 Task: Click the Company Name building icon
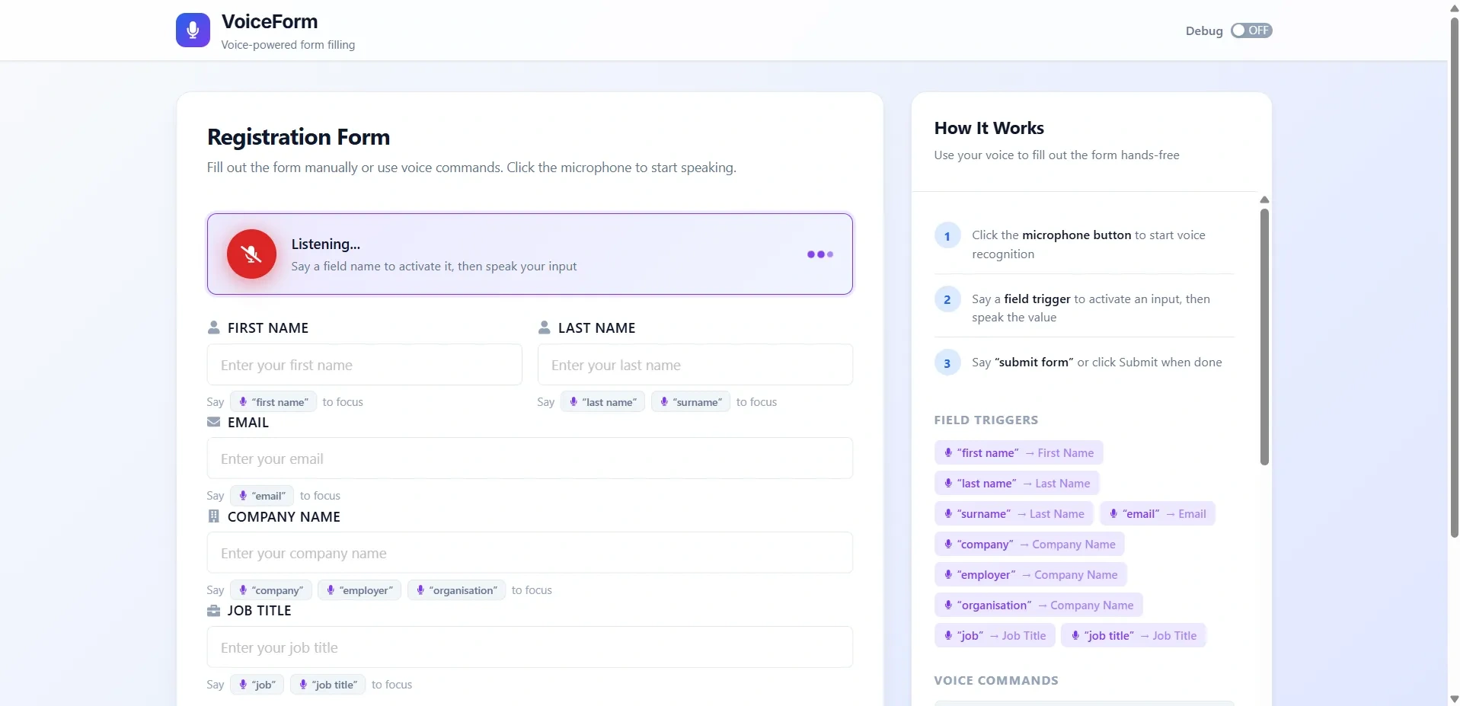214,516
